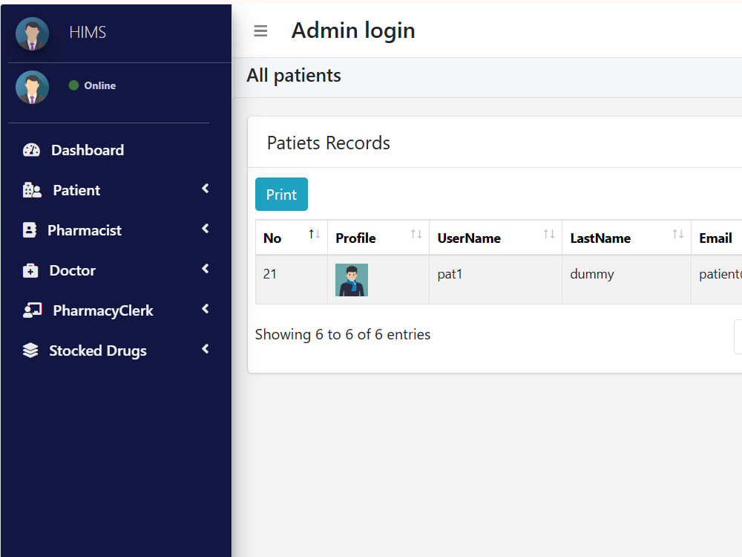Click the Dashboard gauge icon
742x557 pixels.
tap(32, 150)
